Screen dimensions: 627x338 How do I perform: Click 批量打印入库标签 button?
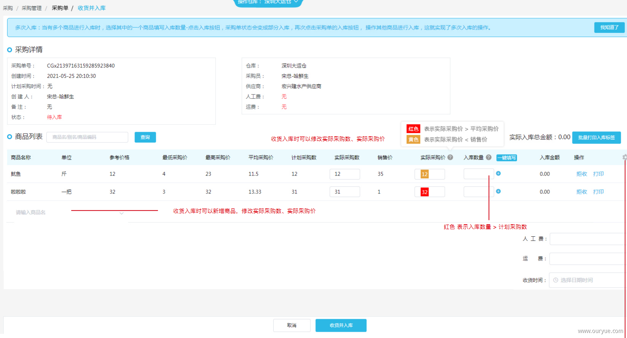point(597,137)
